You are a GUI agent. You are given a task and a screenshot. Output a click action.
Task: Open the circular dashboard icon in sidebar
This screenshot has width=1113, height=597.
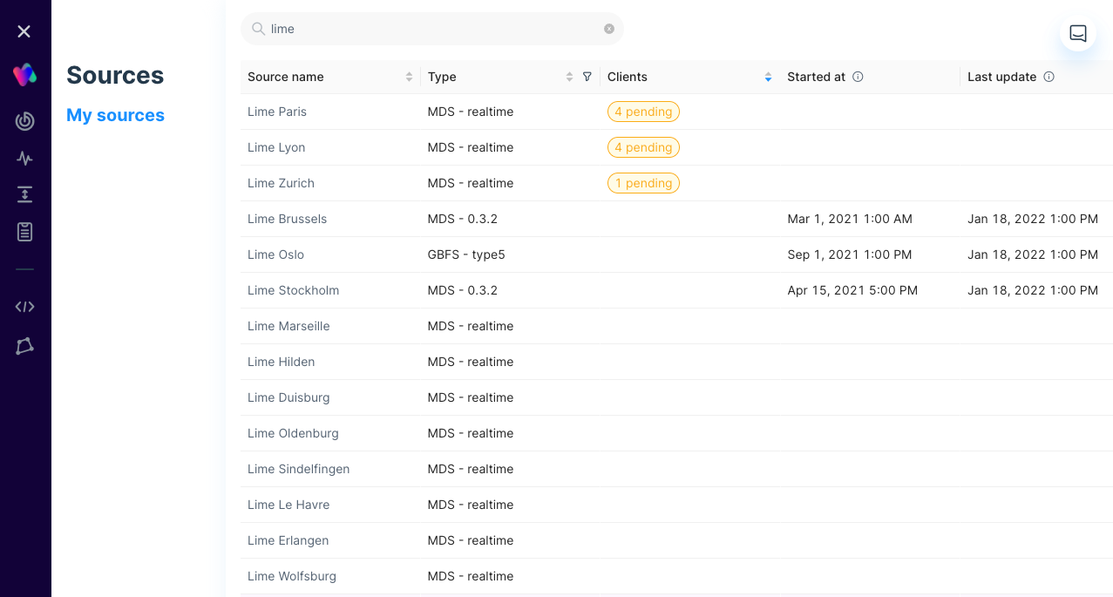[x=24, y=121]
